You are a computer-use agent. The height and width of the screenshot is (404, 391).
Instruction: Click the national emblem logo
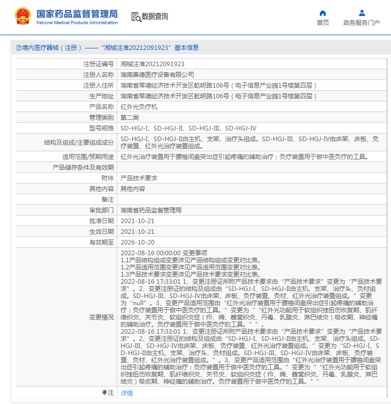pyautogui.click(x=22, y=16)
